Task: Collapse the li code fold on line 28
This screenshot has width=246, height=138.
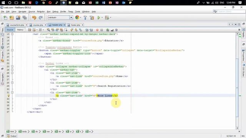Action: tap(12, 83)
